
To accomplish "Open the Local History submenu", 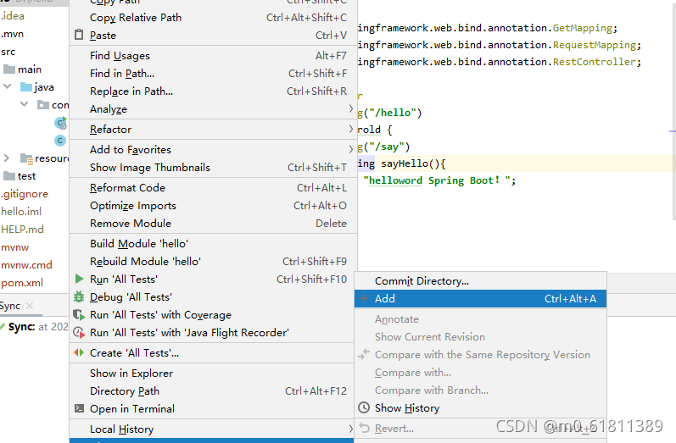I will coord(212,429).
